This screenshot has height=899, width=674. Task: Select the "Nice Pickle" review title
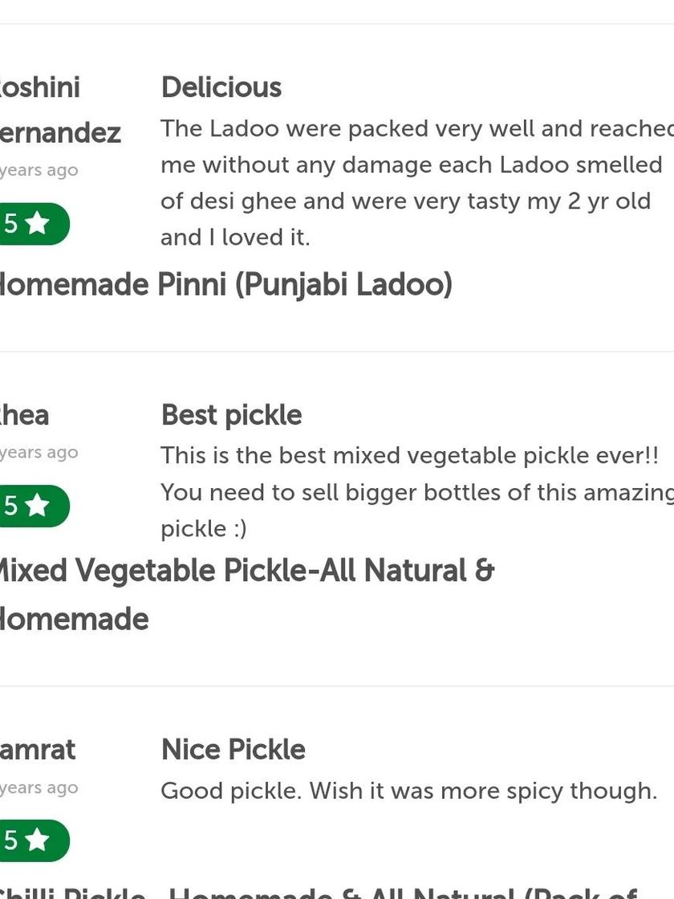(233, 750)
